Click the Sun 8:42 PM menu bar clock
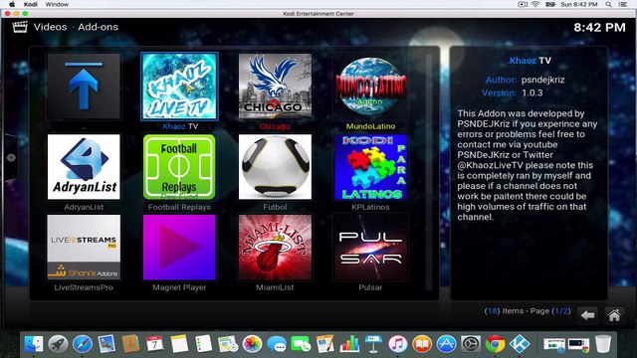 (579, 4)
